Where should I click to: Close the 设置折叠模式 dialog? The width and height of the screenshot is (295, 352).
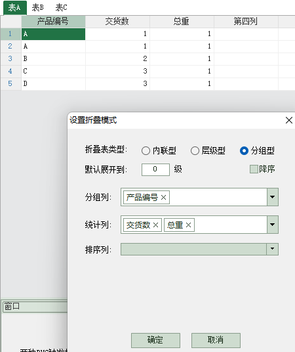289,120
